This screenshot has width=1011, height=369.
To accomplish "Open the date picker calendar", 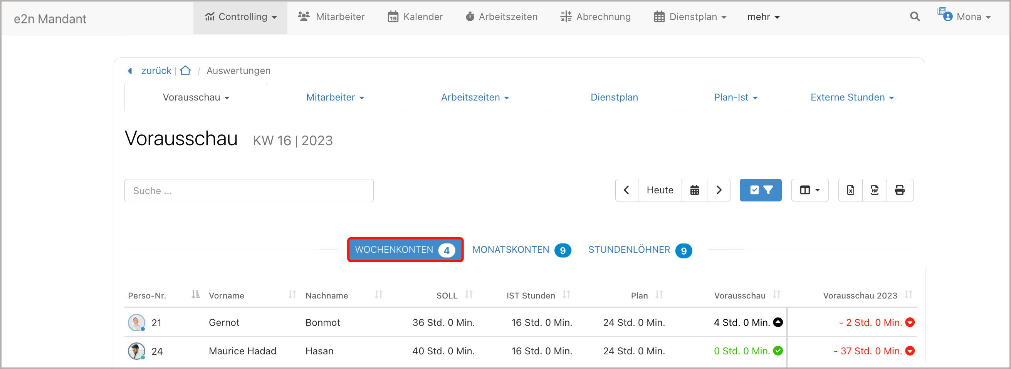I will [x=695, y=190].
